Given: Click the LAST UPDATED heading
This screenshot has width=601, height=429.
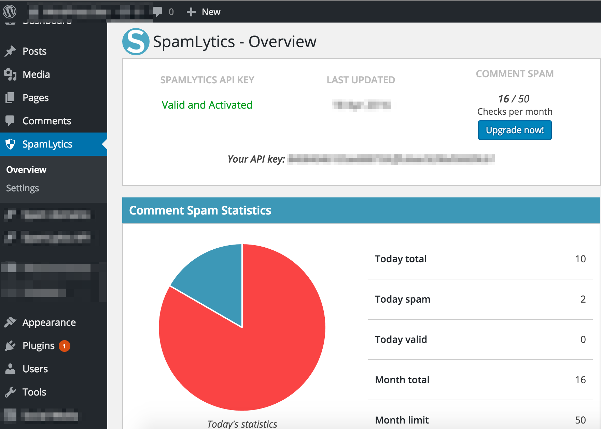Looking at the screenshot, I should (361, 80).
